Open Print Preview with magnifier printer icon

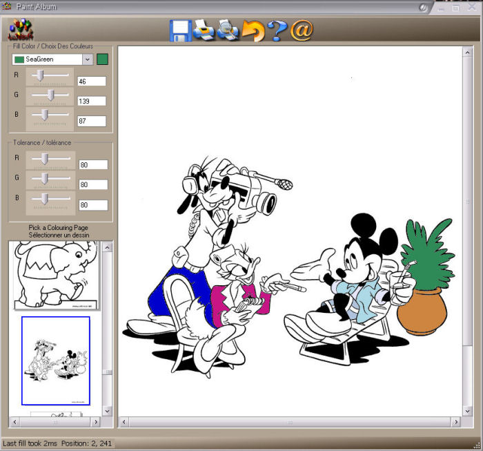227,30
